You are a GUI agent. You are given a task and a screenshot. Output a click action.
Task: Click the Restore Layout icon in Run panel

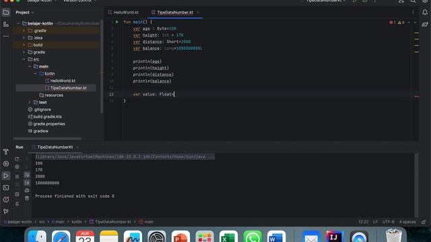coord(17,194)
